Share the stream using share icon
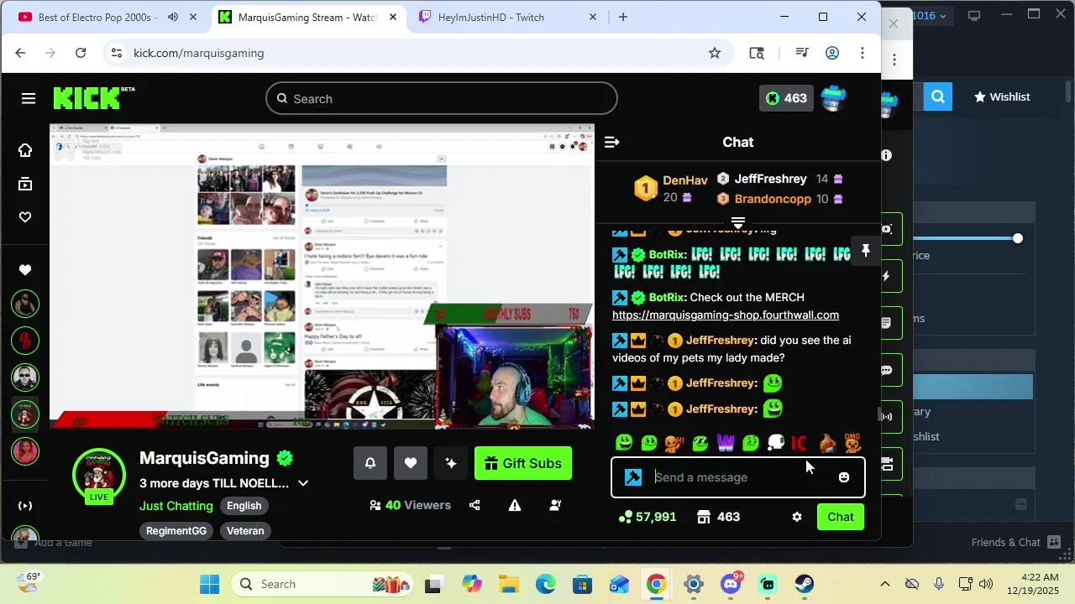Image resolution: width=1075 pixels, height=604 pixels. point(475,505)
